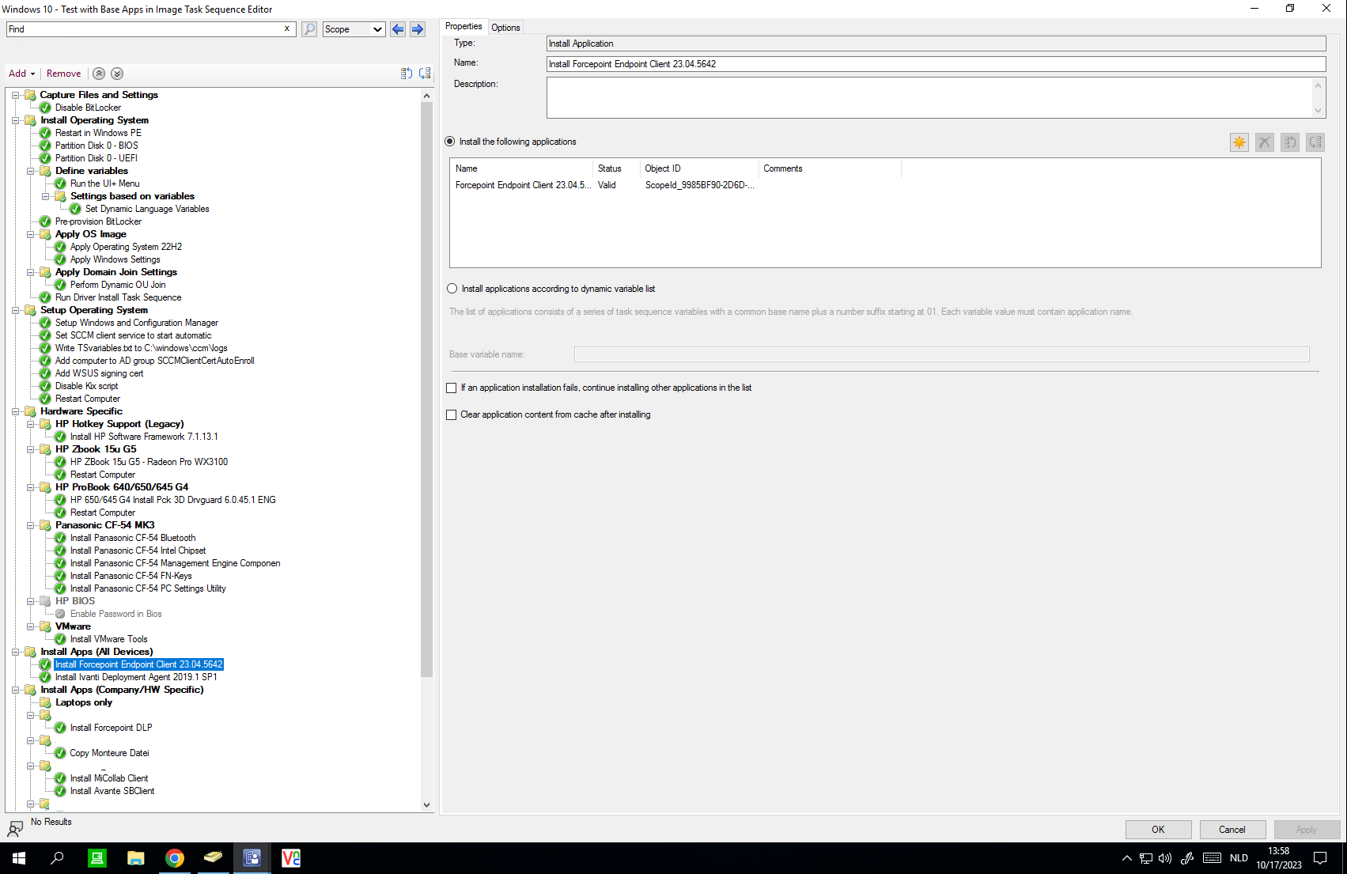
Task: Click the Name input field
Action: point(936,64)
